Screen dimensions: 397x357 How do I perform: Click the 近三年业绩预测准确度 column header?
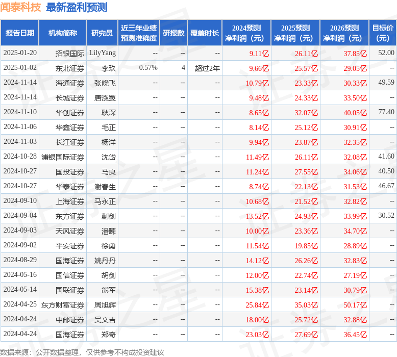[x=139, y=33]
